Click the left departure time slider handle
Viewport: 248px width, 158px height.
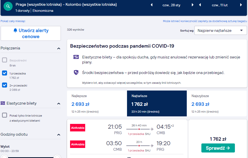[4, 157]
